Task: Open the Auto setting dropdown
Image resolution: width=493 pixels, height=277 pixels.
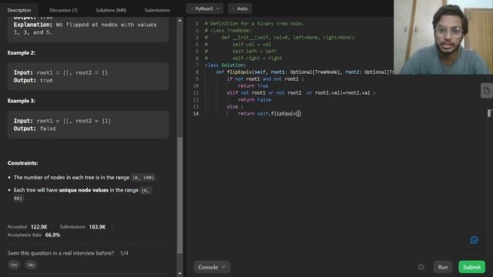Action: 240,8
